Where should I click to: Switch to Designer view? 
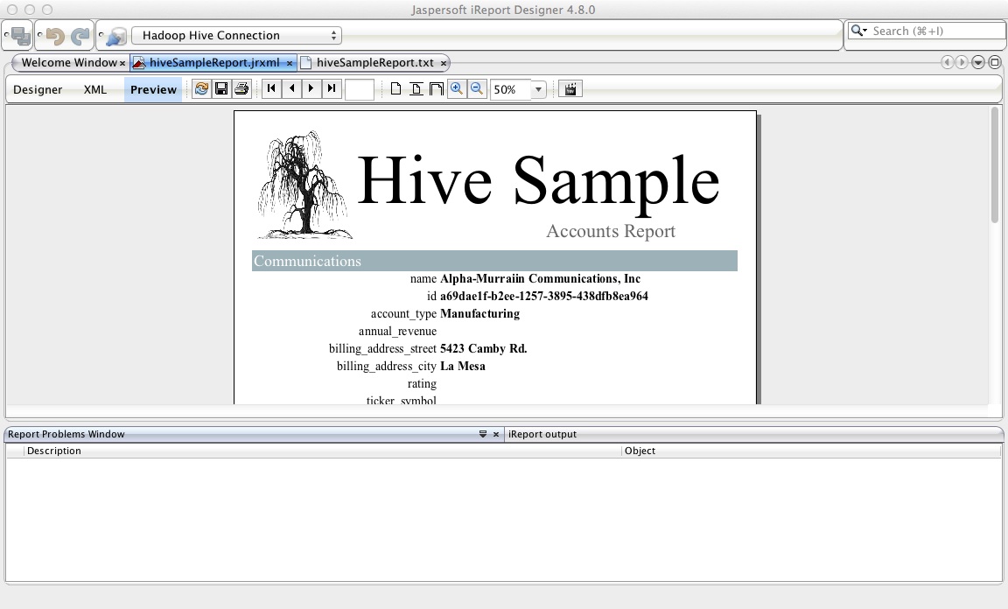(x=38, y=89)
